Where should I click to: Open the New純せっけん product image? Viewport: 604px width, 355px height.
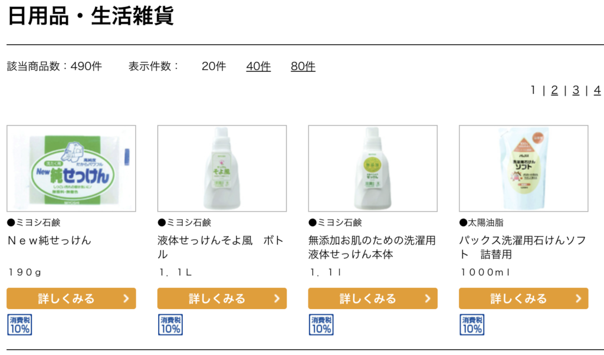tap(71, 168)
